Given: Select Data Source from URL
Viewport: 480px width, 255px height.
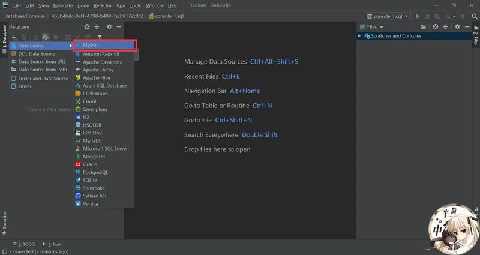Looking at the screenshot, I should click(41, 62).
